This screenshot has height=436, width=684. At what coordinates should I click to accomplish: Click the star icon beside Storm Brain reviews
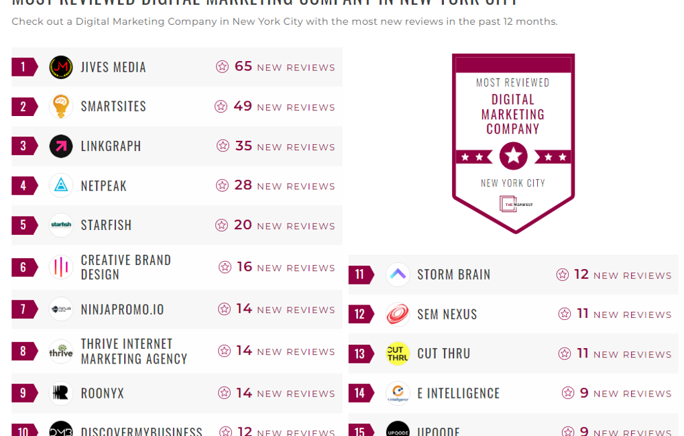563,275
